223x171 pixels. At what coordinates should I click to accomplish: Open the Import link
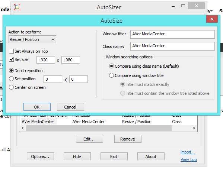[187, 152]
